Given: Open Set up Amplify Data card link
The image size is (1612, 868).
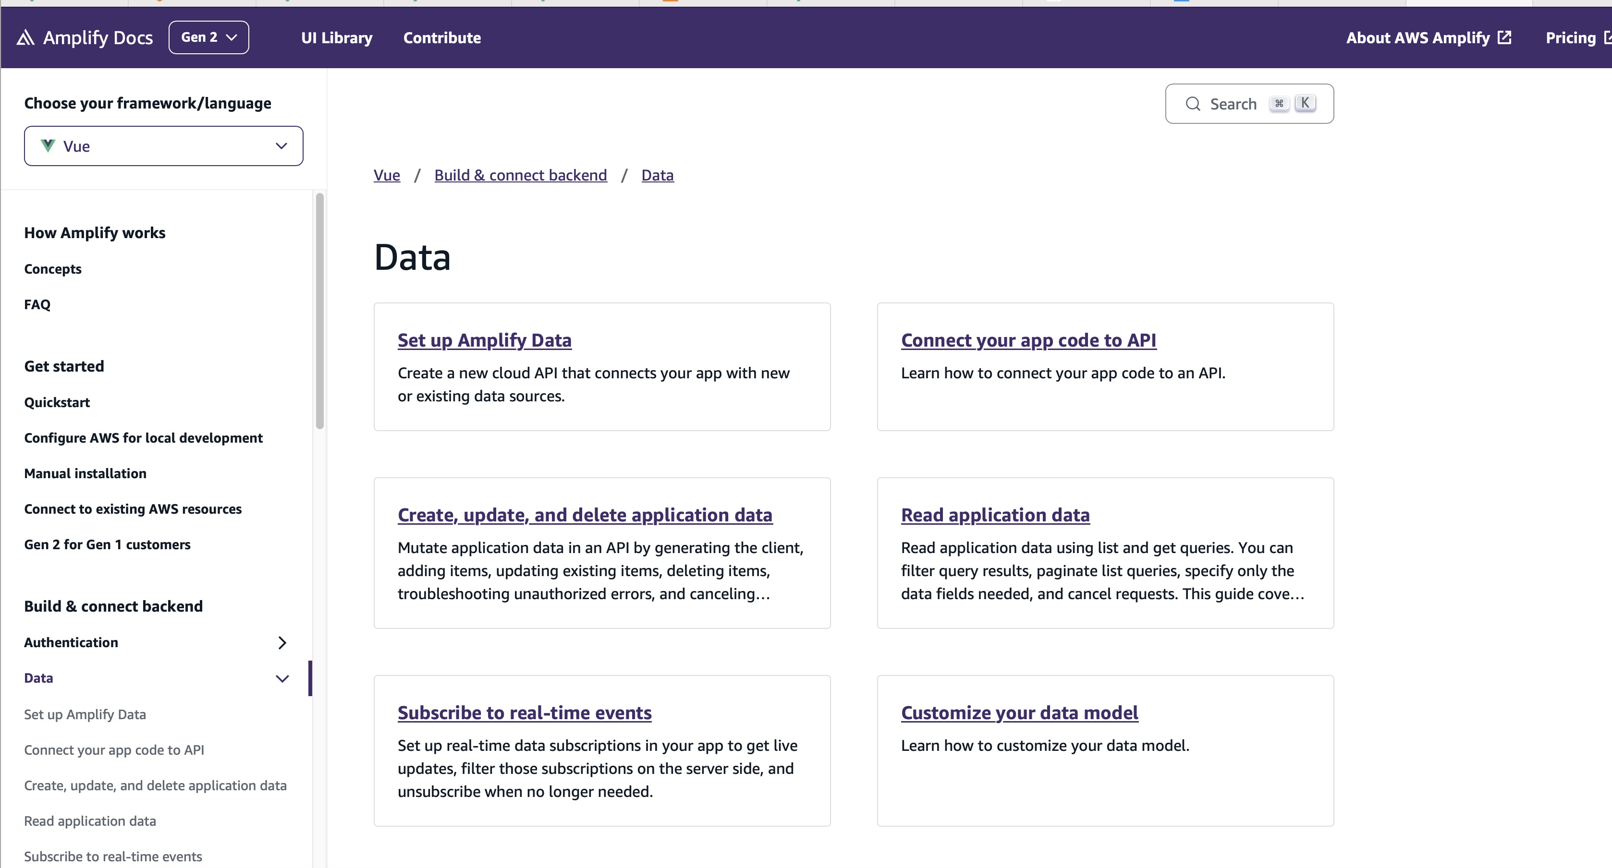Looking at the screenshot, I should pyautogui.click(x=484, y=340).
